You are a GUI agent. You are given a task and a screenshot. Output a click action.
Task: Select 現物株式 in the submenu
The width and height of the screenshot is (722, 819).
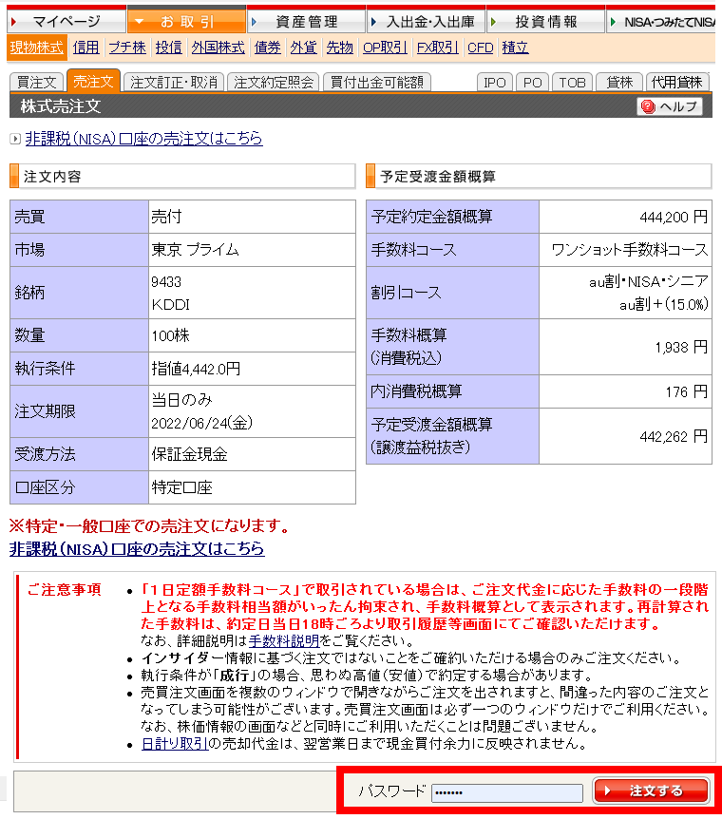point(36,48)
